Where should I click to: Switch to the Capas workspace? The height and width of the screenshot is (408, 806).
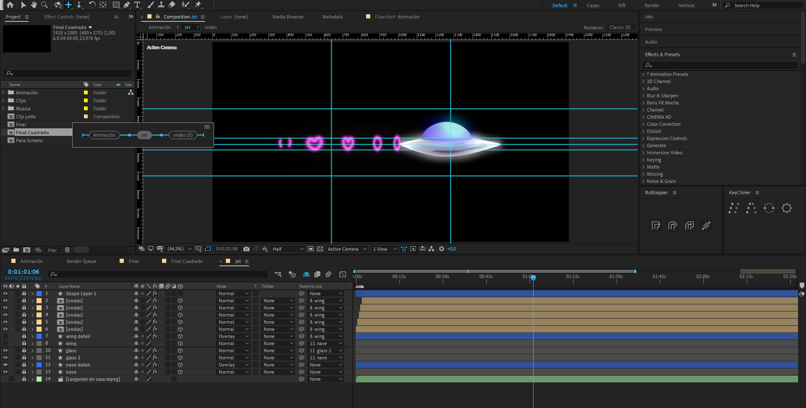pos(593,5)
